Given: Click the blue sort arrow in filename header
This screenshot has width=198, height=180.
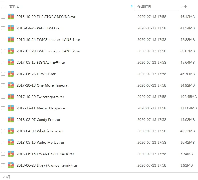Looking at the screenshot, I should pyautogui.click(x=132, y=6).
